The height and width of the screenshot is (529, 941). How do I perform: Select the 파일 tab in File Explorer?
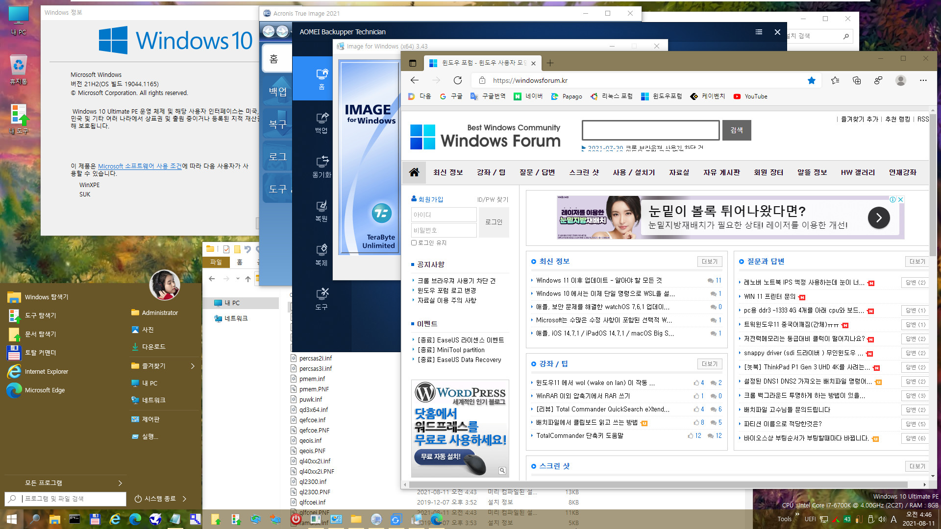point(216,262)
